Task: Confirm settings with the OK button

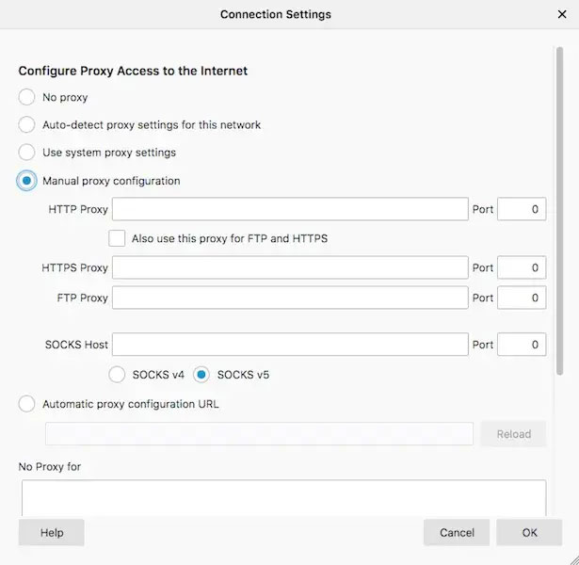Action: pos(529,532)
